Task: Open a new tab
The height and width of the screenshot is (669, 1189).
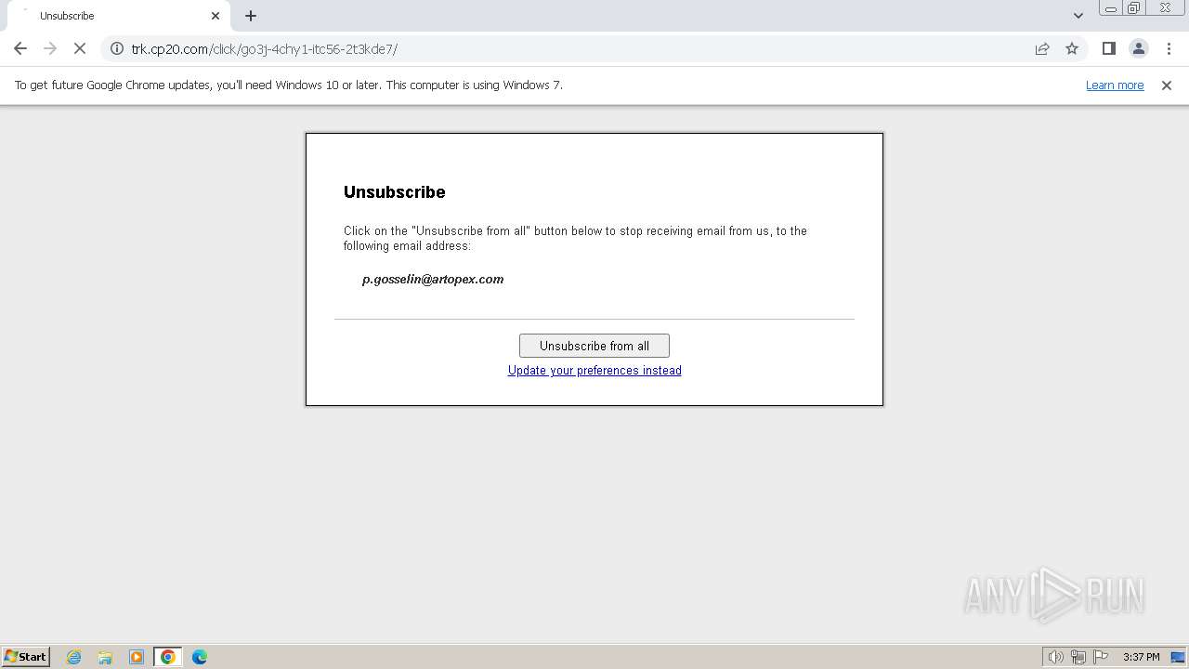Action: [251, 16]
